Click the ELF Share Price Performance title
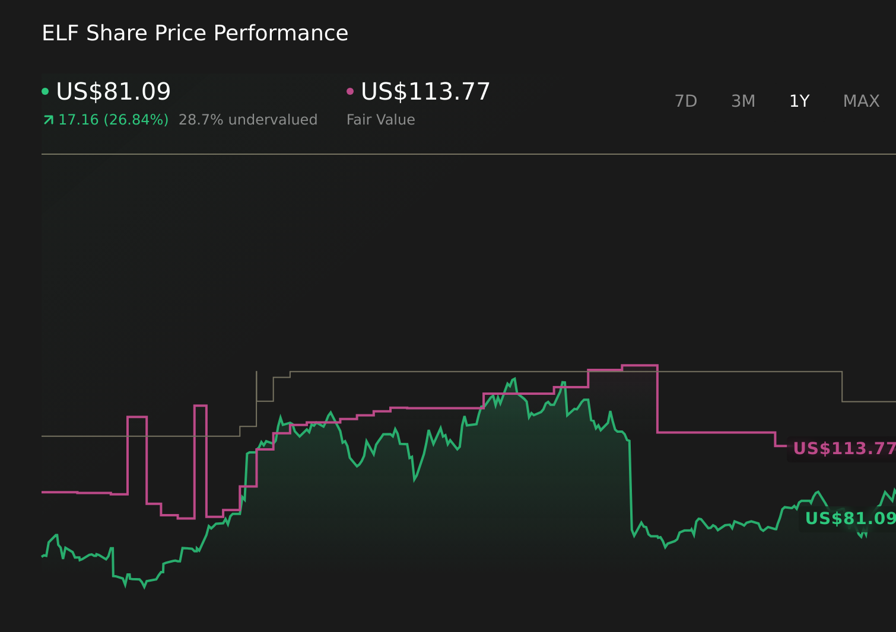This screenshot has width=896, height=632. [x=195, y=33]
